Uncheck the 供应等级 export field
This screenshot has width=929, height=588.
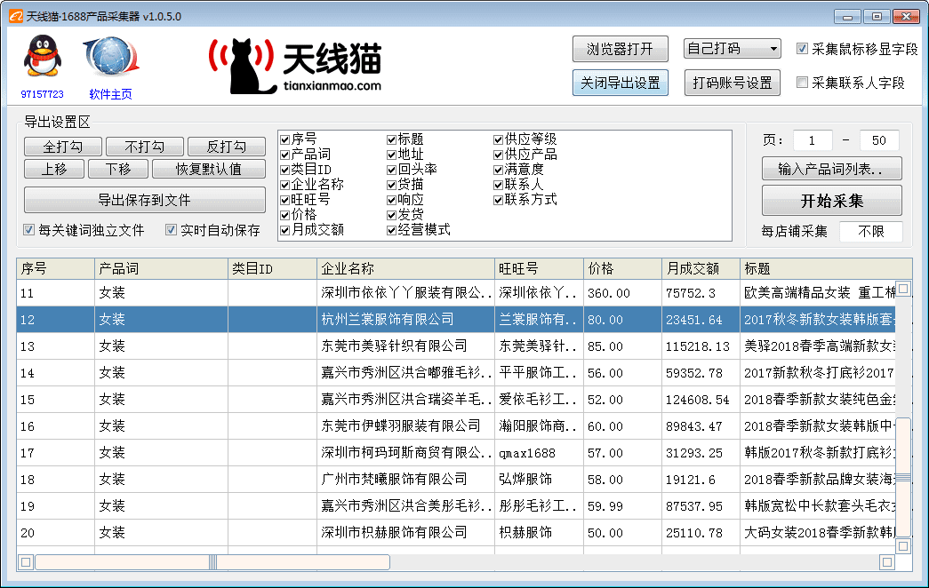click(498, 139)
